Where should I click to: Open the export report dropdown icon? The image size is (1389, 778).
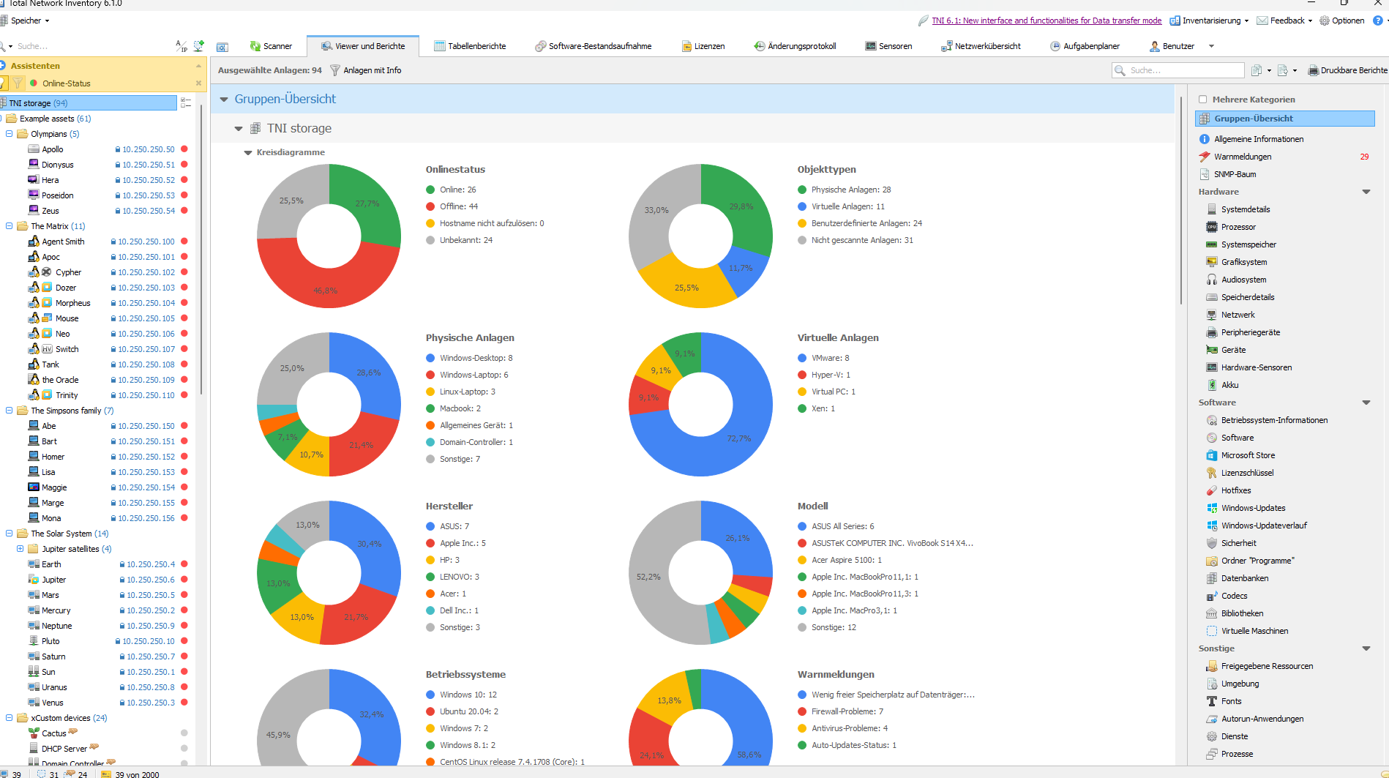tap(1287, 70)
